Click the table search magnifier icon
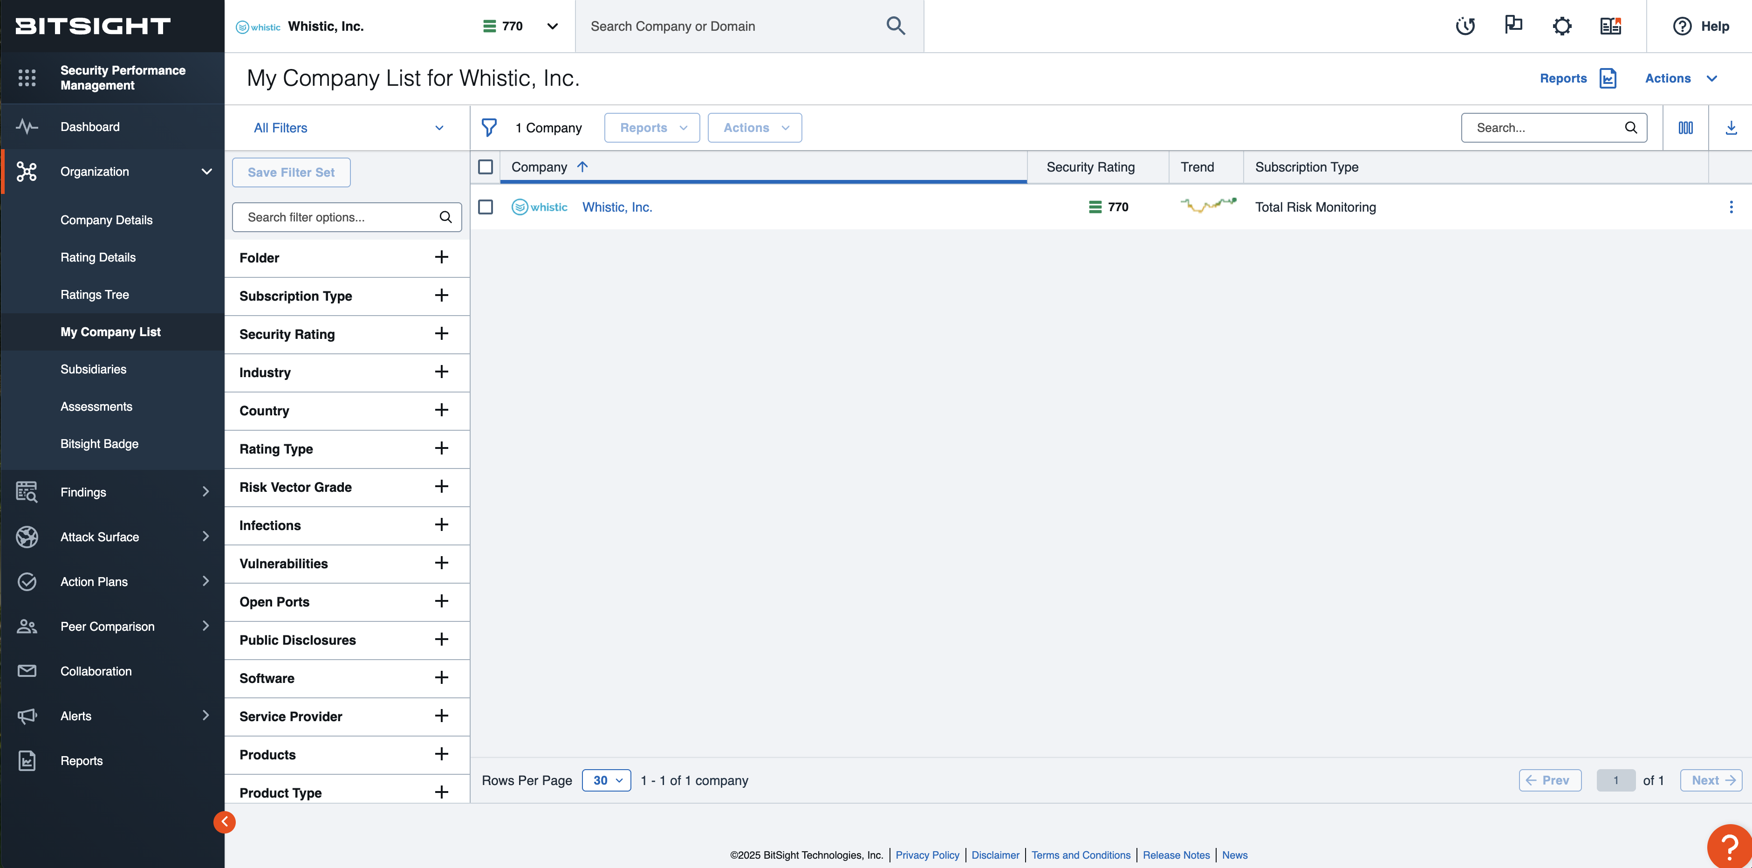This screenshot has width=1752, height=868. (x=1630, y=128)
